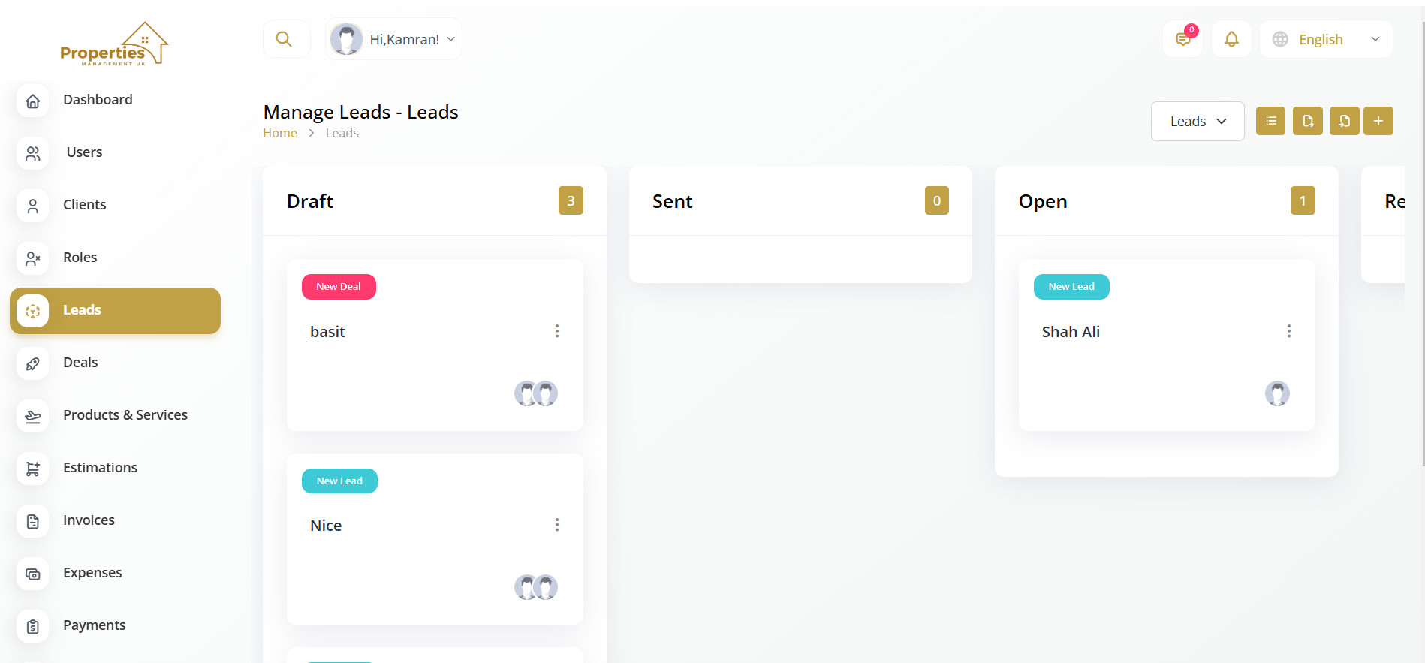Switch to list view using the list icon
The image size is (1425, 663).
tap(1270, 121)
